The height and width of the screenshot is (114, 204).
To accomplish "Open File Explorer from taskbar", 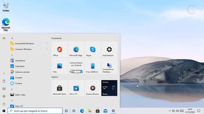I will (90, 111).
